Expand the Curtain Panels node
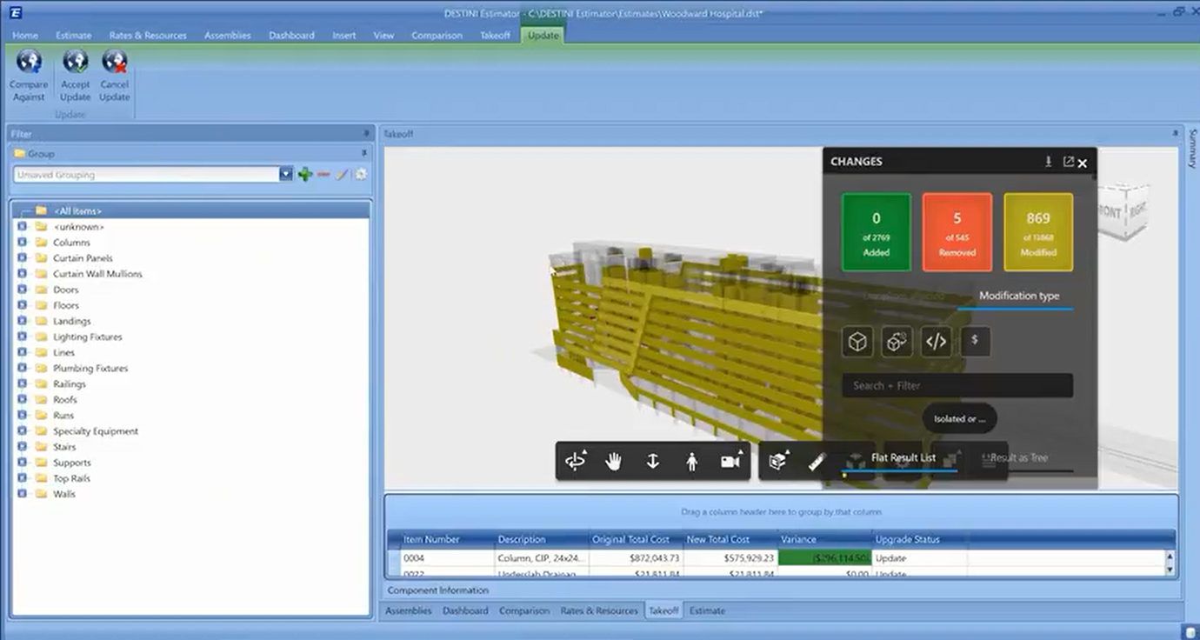This screenshot has height=640, width=1200. point(23,257)
